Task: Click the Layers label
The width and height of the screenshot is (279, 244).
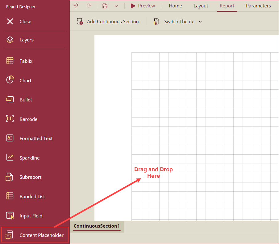Action: coord(27,40)
